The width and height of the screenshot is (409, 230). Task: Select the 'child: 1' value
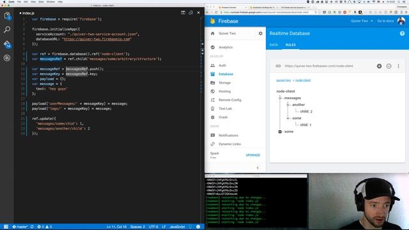[305, 125]
